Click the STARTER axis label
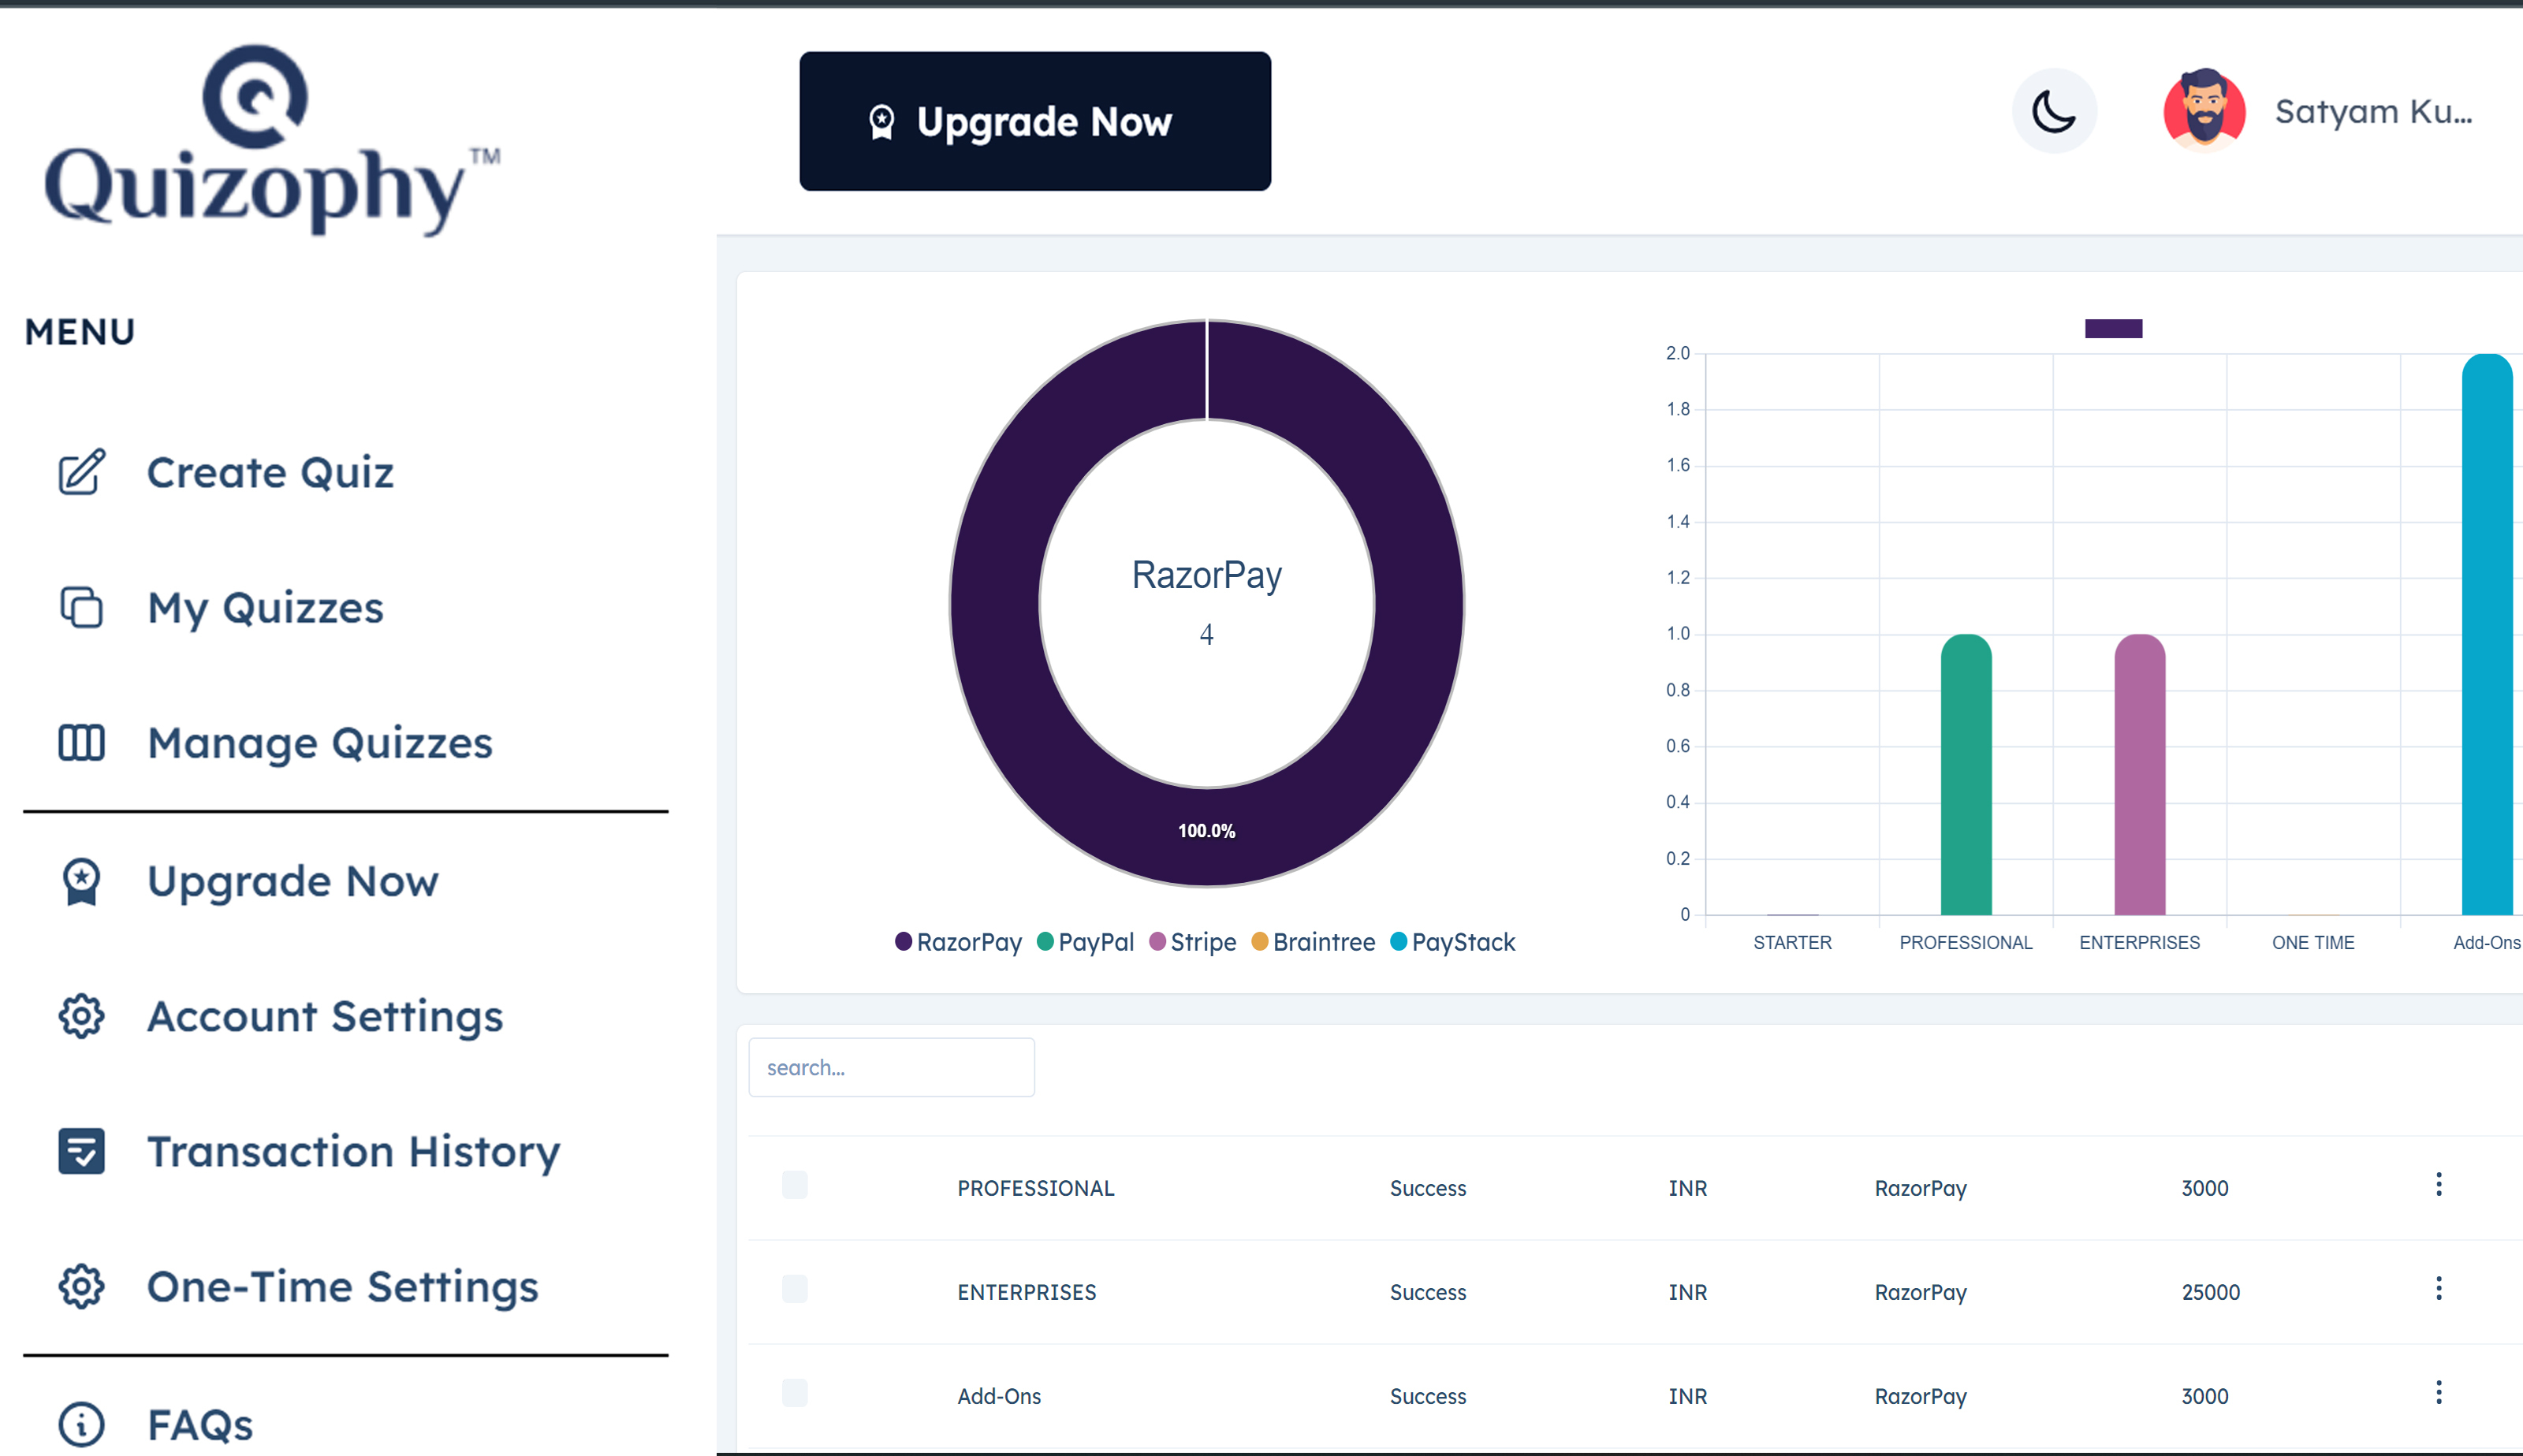The height and width of the screenshot is (1456, 2523). (1792, 942)
